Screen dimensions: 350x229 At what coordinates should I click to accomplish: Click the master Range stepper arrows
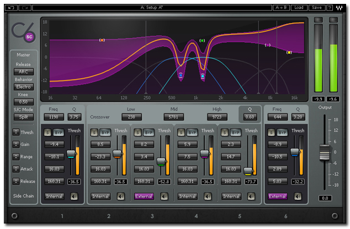point(16,157)
